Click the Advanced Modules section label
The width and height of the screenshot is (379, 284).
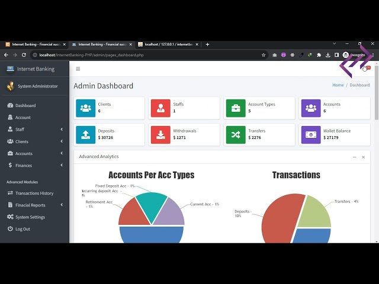coord(22,182)
